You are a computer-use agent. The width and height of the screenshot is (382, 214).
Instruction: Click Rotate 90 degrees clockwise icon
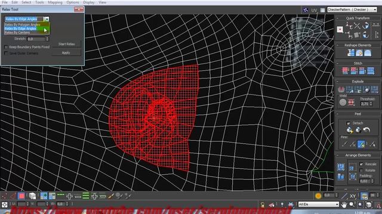[x=365, y=26]
